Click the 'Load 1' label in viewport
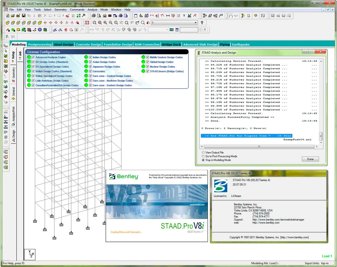 tap(327, 256)
